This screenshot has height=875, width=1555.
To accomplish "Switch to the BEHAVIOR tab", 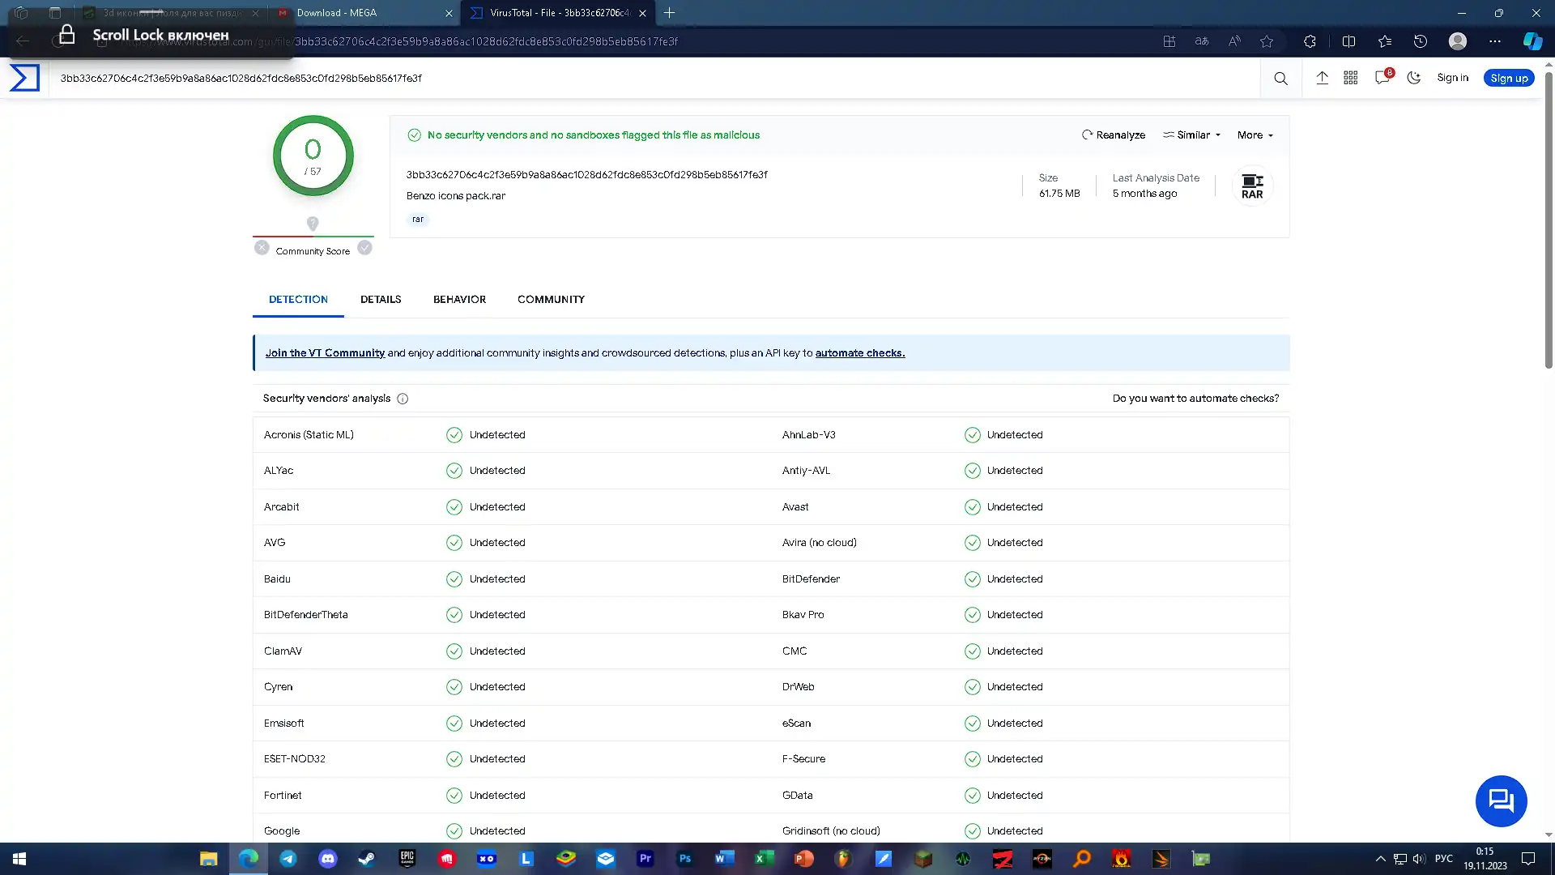I will coord(459,299).
